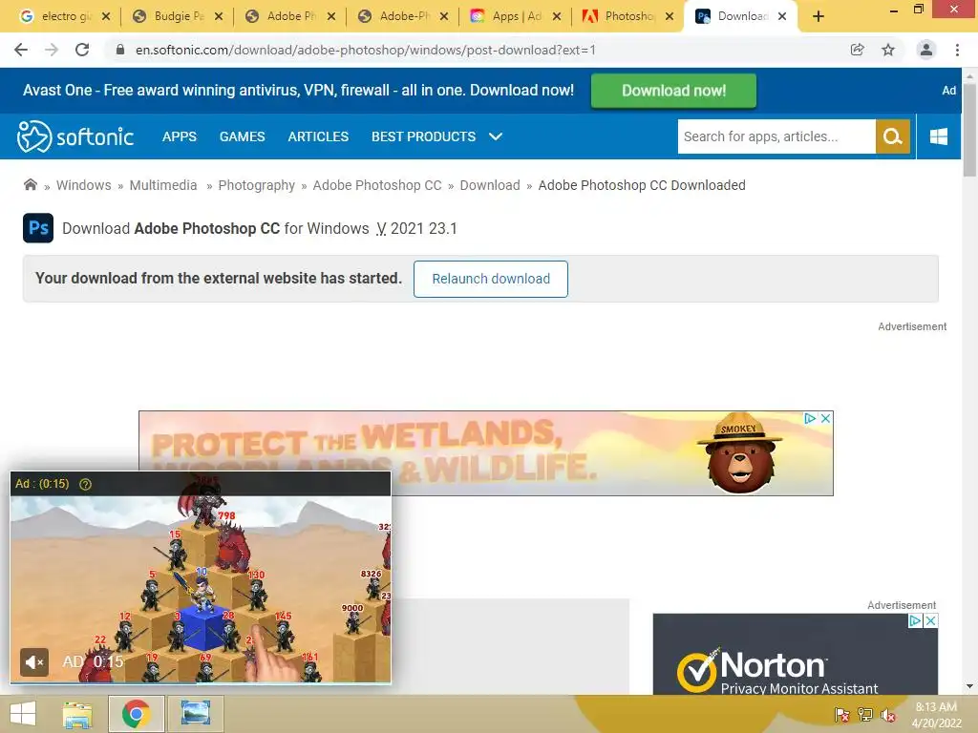This screenshot has height=733, width=978.
Task: Follow the Download breadcrumb link
Action: [x=490, y=185]
